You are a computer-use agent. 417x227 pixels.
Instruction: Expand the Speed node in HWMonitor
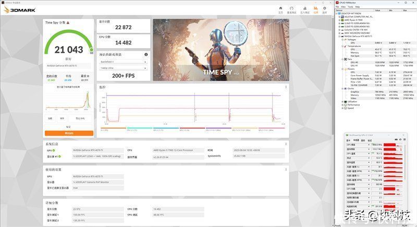[342, 108]
